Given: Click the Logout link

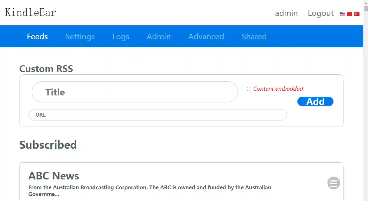Looking at the screenshot, I should tap(320, 13).
